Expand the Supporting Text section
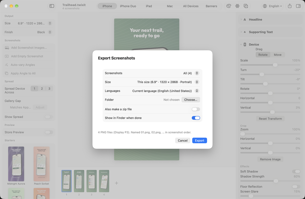The height and width of the screenshot is (199, 305). tap(241, 32)
